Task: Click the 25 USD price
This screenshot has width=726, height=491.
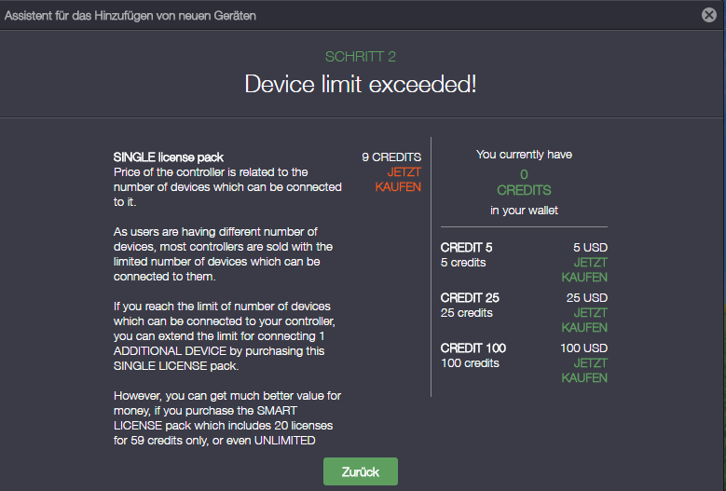Action: coord(586,298)
